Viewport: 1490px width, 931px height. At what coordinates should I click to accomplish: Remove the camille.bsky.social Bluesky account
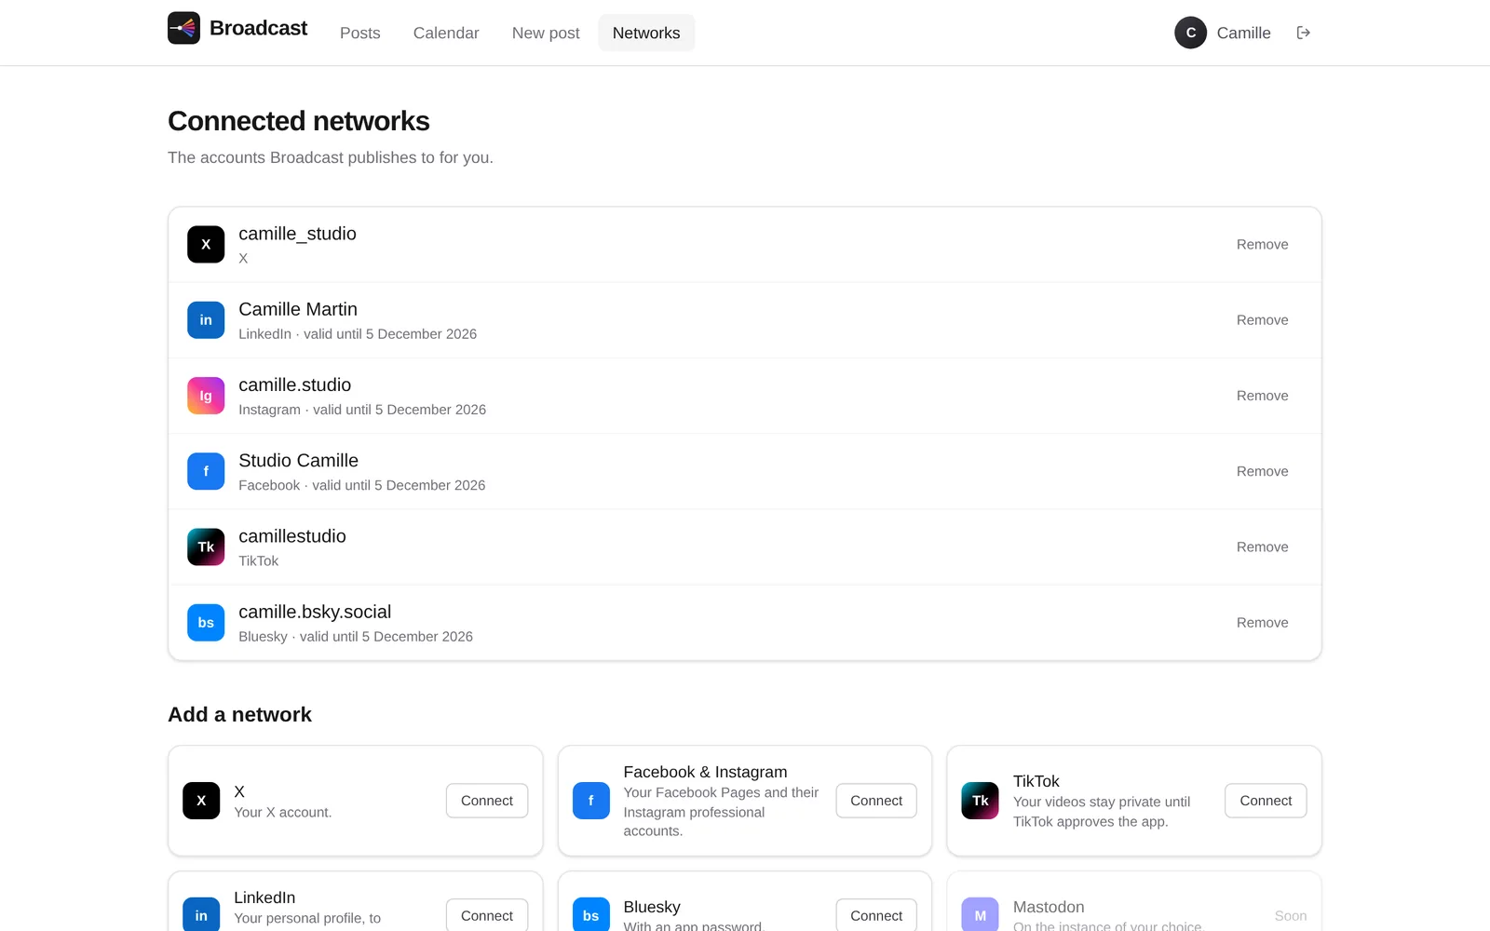(1262, 623)
